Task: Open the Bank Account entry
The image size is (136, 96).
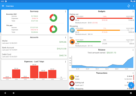Action: tap(34, 49)
